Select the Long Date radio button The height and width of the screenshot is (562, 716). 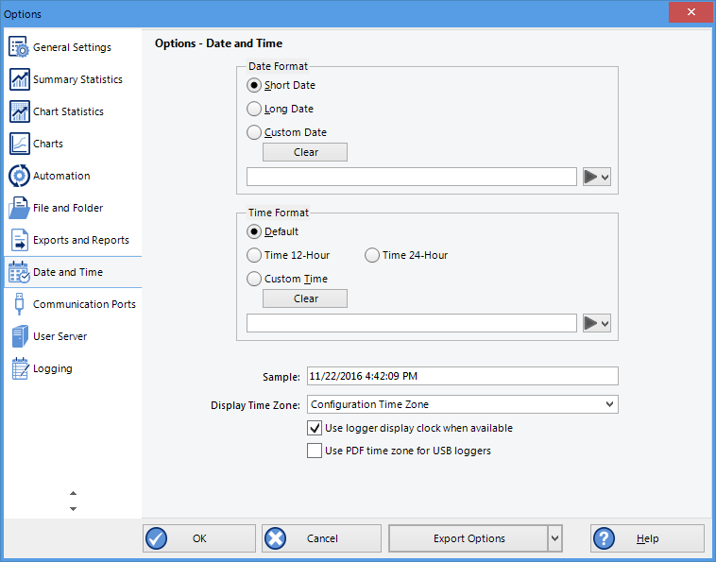click(x=254, y=110)
